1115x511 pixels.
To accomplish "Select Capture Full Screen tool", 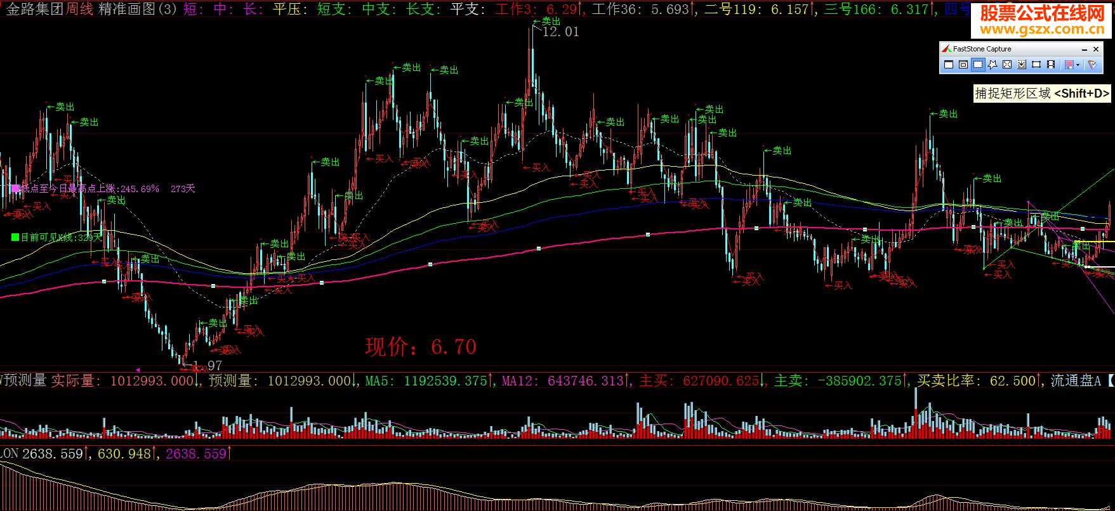I will click(1007, 65).
